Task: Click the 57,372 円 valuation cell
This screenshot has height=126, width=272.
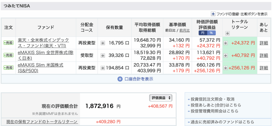Action: (x=210, y=40)
